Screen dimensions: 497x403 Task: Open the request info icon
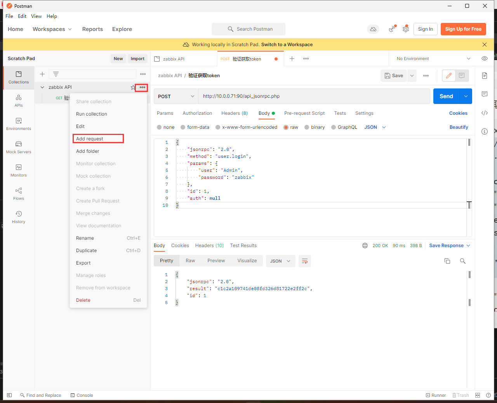click(485, 131)
